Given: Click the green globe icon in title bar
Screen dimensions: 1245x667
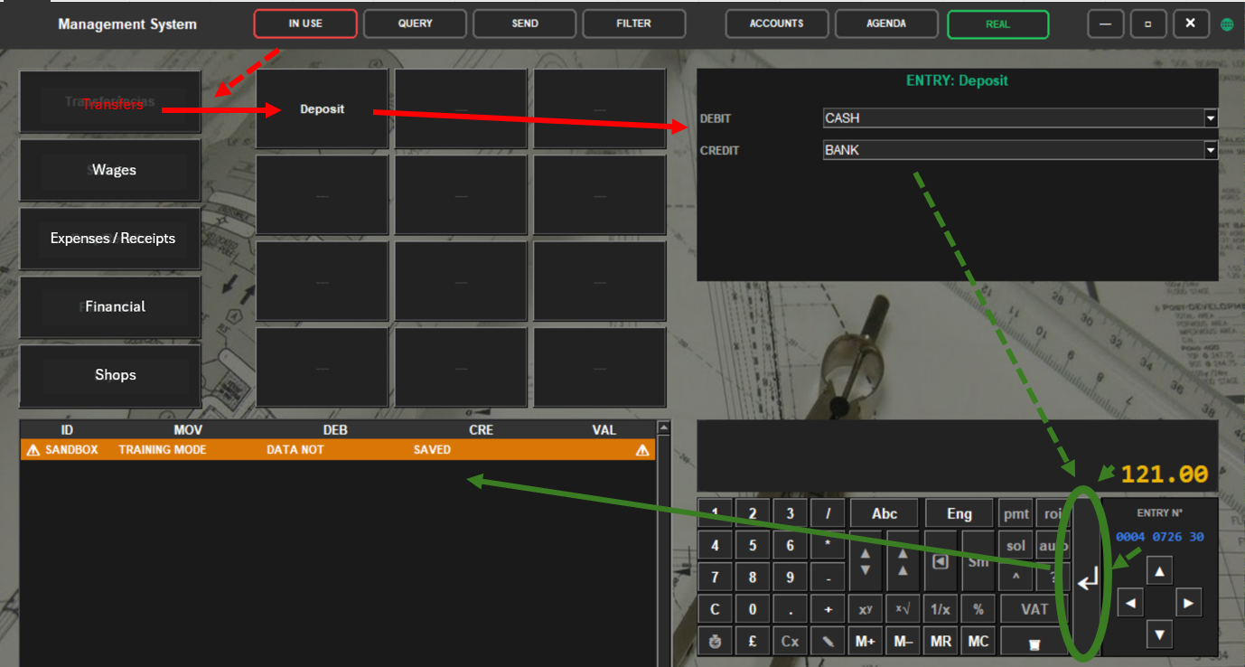Looking at the screenshot, I should pos(1227,24).
